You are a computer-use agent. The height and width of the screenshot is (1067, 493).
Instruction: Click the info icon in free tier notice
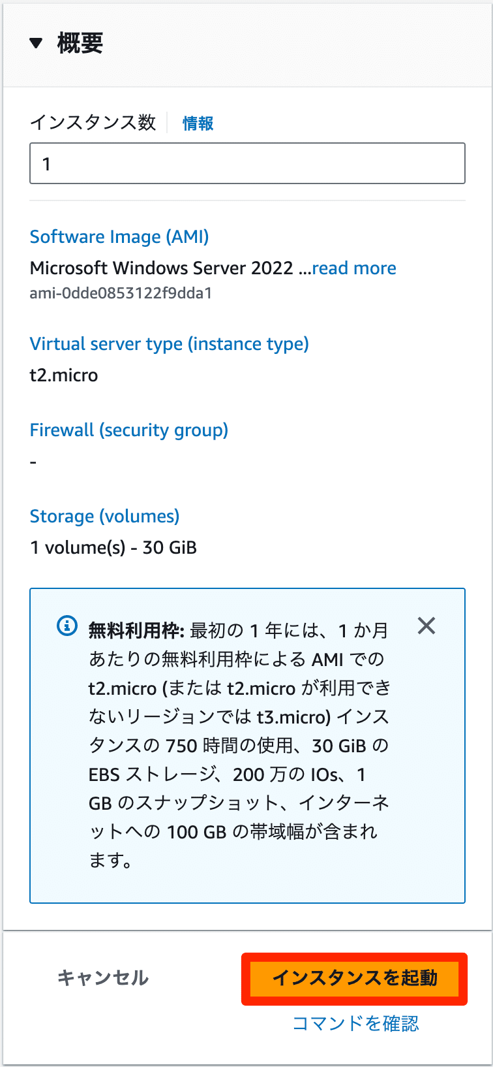click(x=67, y=626)
